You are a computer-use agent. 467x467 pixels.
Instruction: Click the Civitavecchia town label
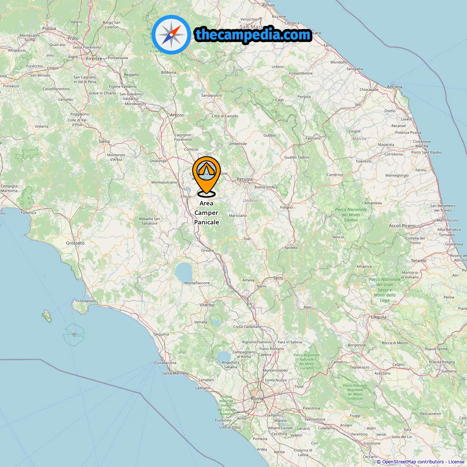point(165,363)
